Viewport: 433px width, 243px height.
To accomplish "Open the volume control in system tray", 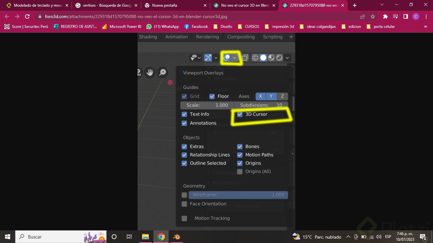I will (x=379, y=237).
